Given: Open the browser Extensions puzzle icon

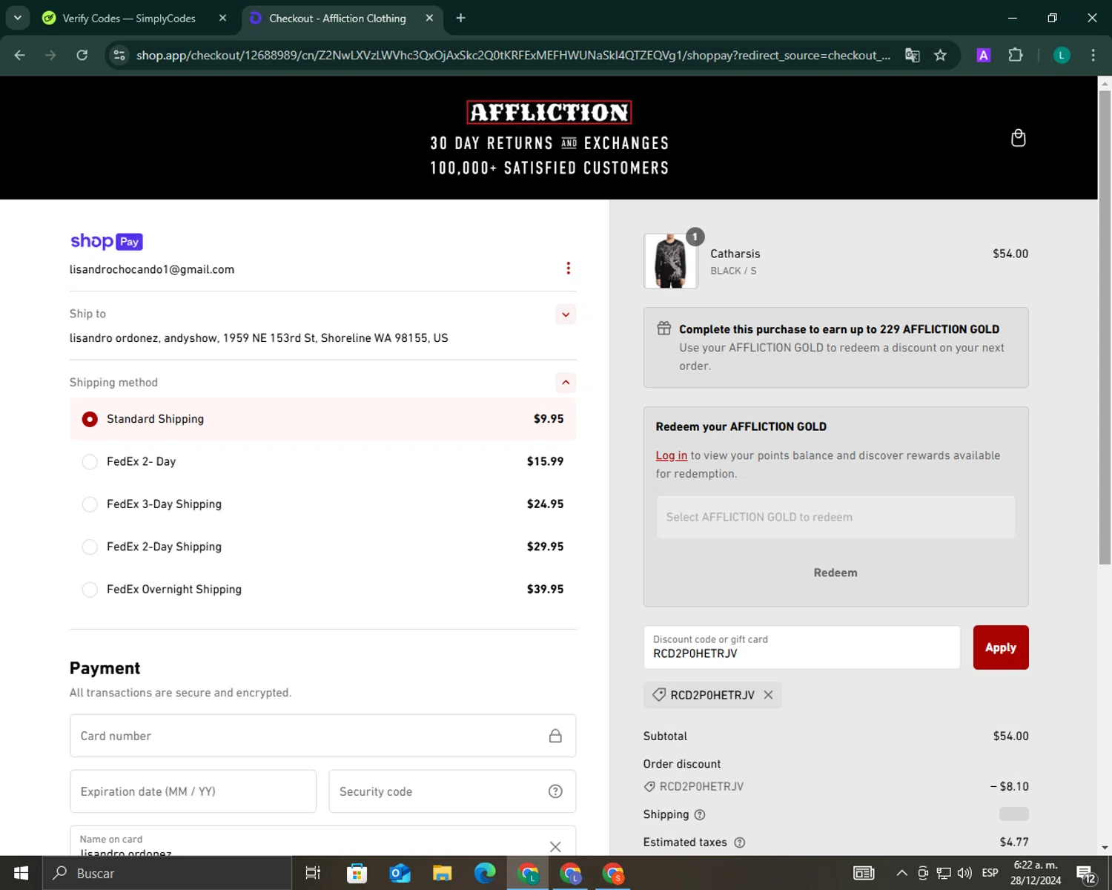Looking at the screenshot, I should pyautogui.click(x=1016, y=55).
